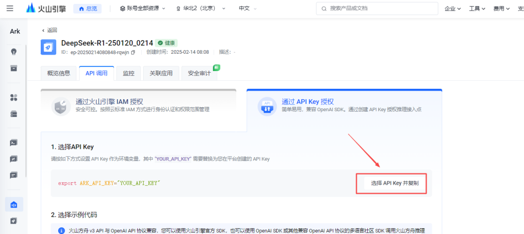The image size is (524, 234).
Task: Open the 账号全部资源 resource dropdown
Action: click(143, 8)
